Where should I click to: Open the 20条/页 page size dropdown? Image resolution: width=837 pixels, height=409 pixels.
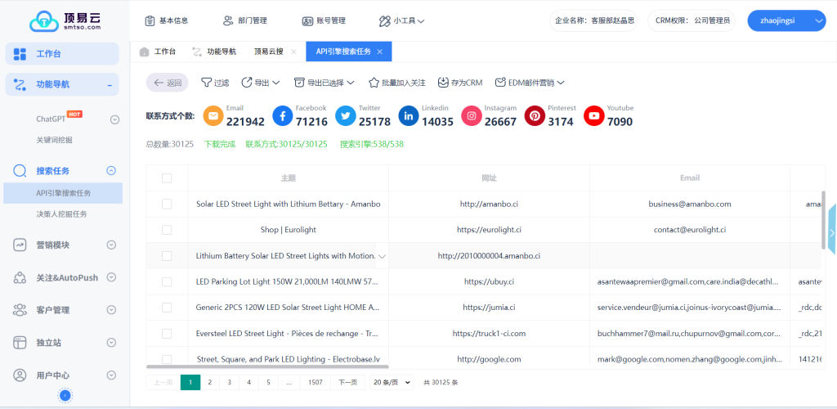tap(392, 382)
